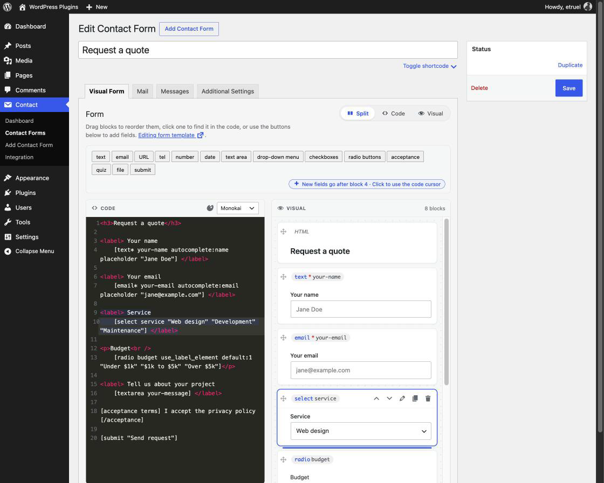Click the Your email input placeholder field
Image resolution: width=604 pixels, height=483 pixels.
tap(361, 370)
